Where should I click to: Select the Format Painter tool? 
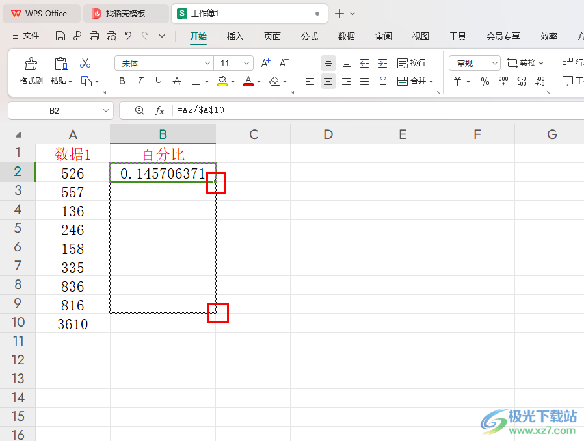[x=31, y=71]
